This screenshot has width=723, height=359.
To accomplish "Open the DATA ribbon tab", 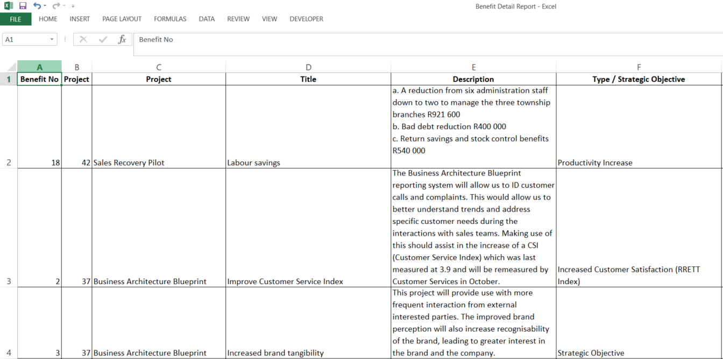I will pyautogui.click(x=207, y=18).
